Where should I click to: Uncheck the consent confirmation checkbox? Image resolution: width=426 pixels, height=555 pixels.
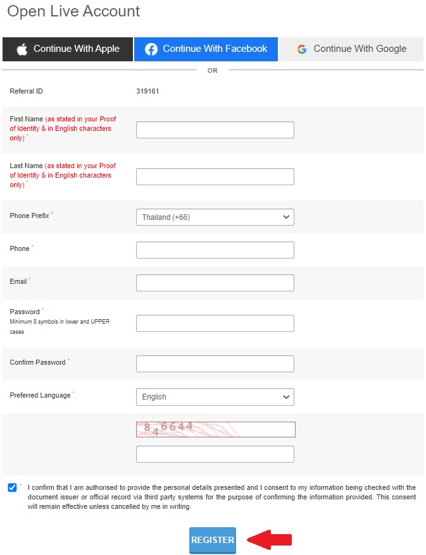pos(12,487)
